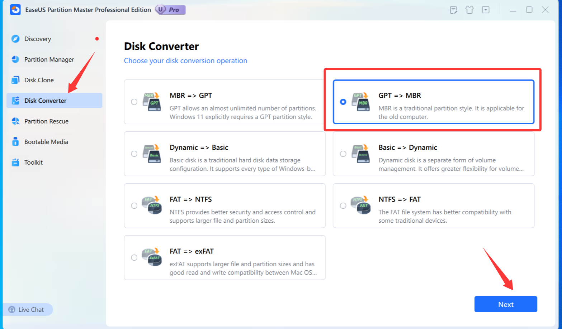
Task: Click the FAT to exFAT disk icon
Action: pyautogui.click(x=152, y=257)
